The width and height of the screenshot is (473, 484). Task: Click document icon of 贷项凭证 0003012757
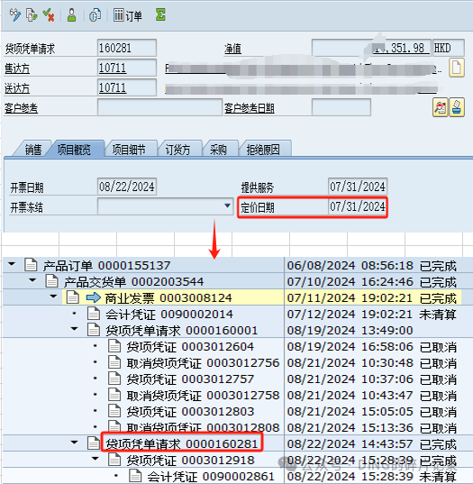(x=114, y=379)
